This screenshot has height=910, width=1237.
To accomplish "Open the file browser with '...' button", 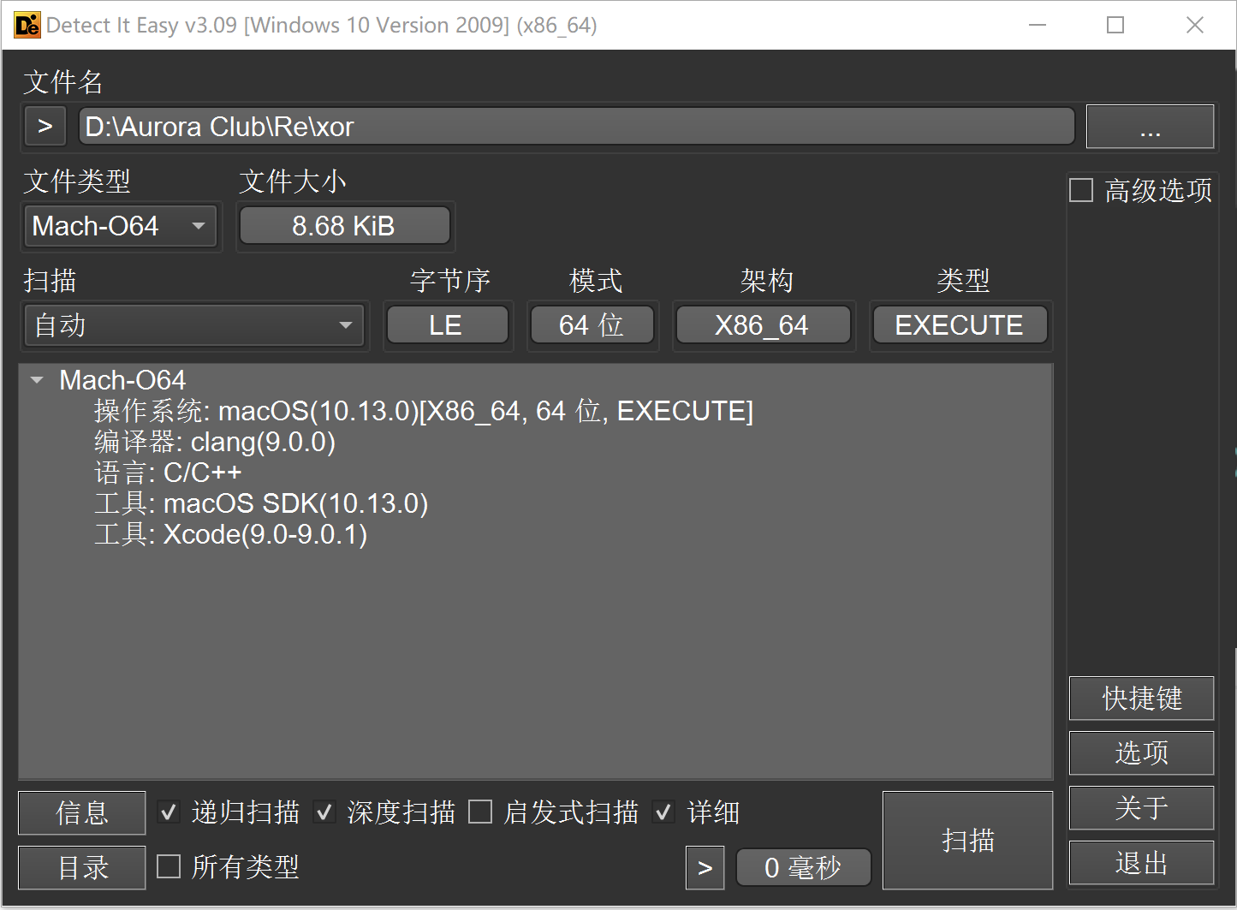I will pos(1150,127).
